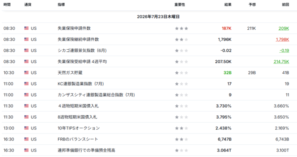Click the revised previous value 209K
Viewport: 297px width, 157px height.
point(284,29)
